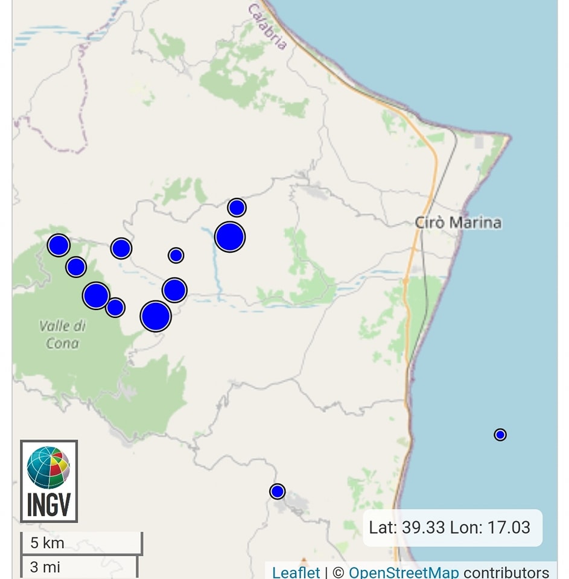The height and width of the screenshot is (579, 569).
Task: Select the northernmost earthquake marker
Action: [237, 207]
